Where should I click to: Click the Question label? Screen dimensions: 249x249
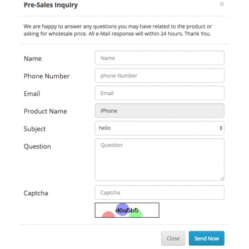coord(37,146)
